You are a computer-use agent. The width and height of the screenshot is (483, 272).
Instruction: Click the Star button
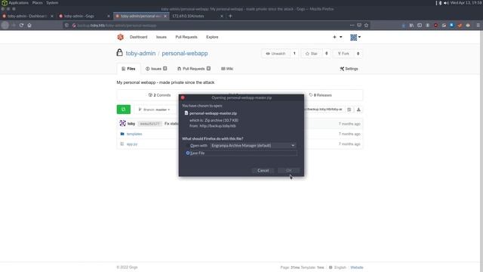pyautogui.click(x=311, y=54)
